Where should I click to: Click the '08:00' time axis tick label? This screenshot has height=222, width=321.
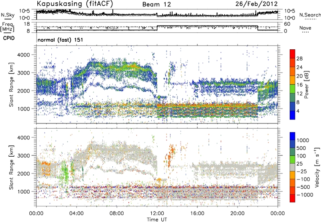pyautogui.click(x=117, y=214)
